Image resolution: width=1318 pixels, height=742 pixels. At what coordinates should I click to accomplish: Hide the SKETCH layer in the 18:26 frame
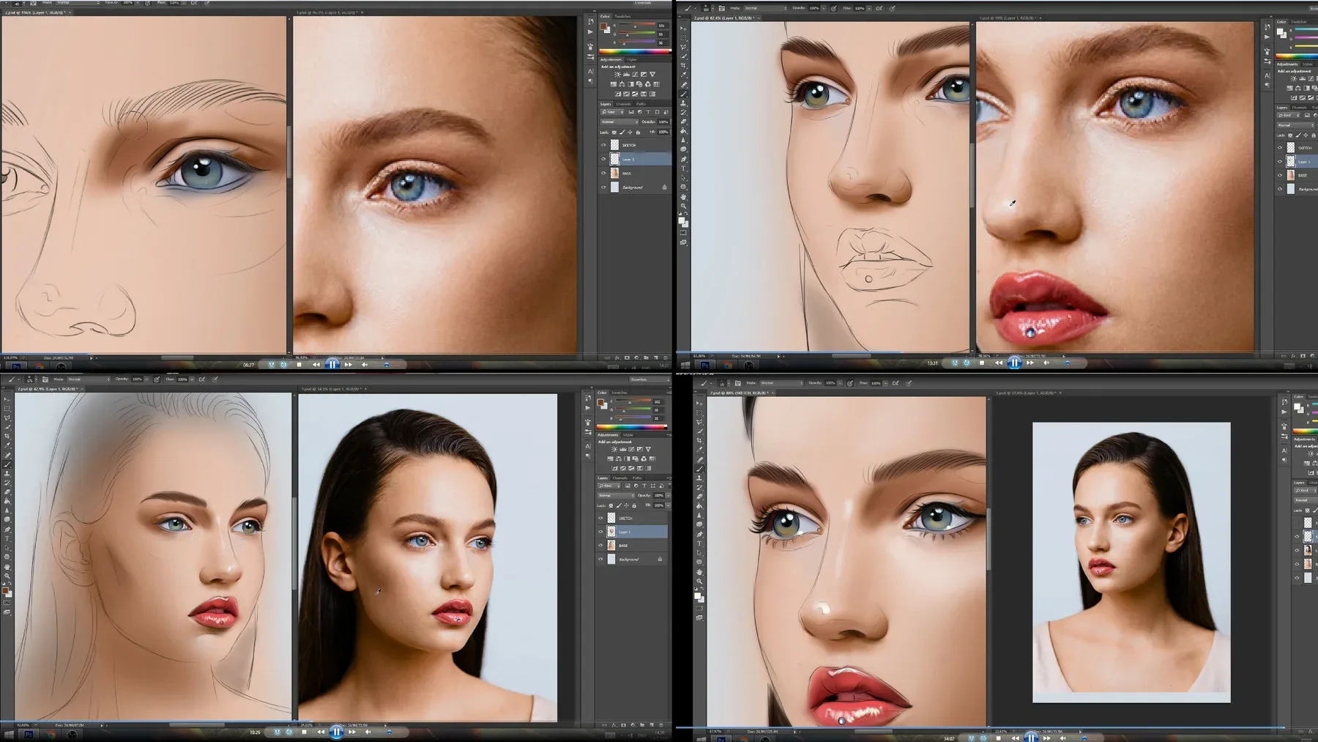pos(600,518)
